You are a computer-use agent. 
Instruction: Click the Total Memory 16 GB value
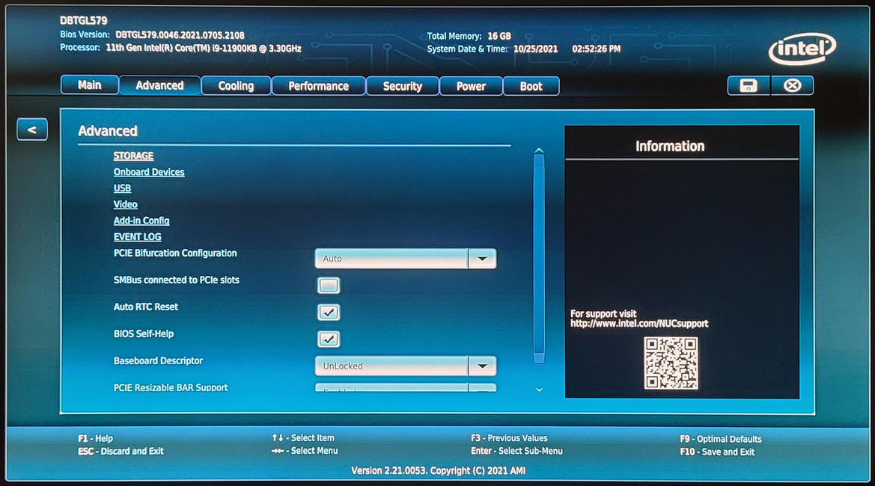click(x=499, y=36)
